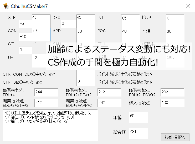
Task: Click the EDU*2+POW*2 points field 202
Action: tap(172, 92)
